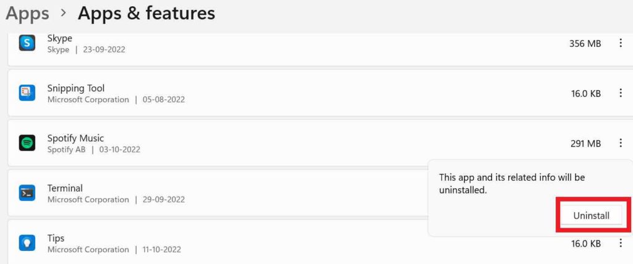
Task: Click the 356 MB size for Skype
Action: tap(585, 43)
